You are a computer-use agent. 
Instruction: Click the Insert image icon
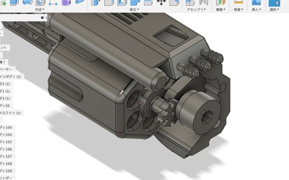pos(256,3)
